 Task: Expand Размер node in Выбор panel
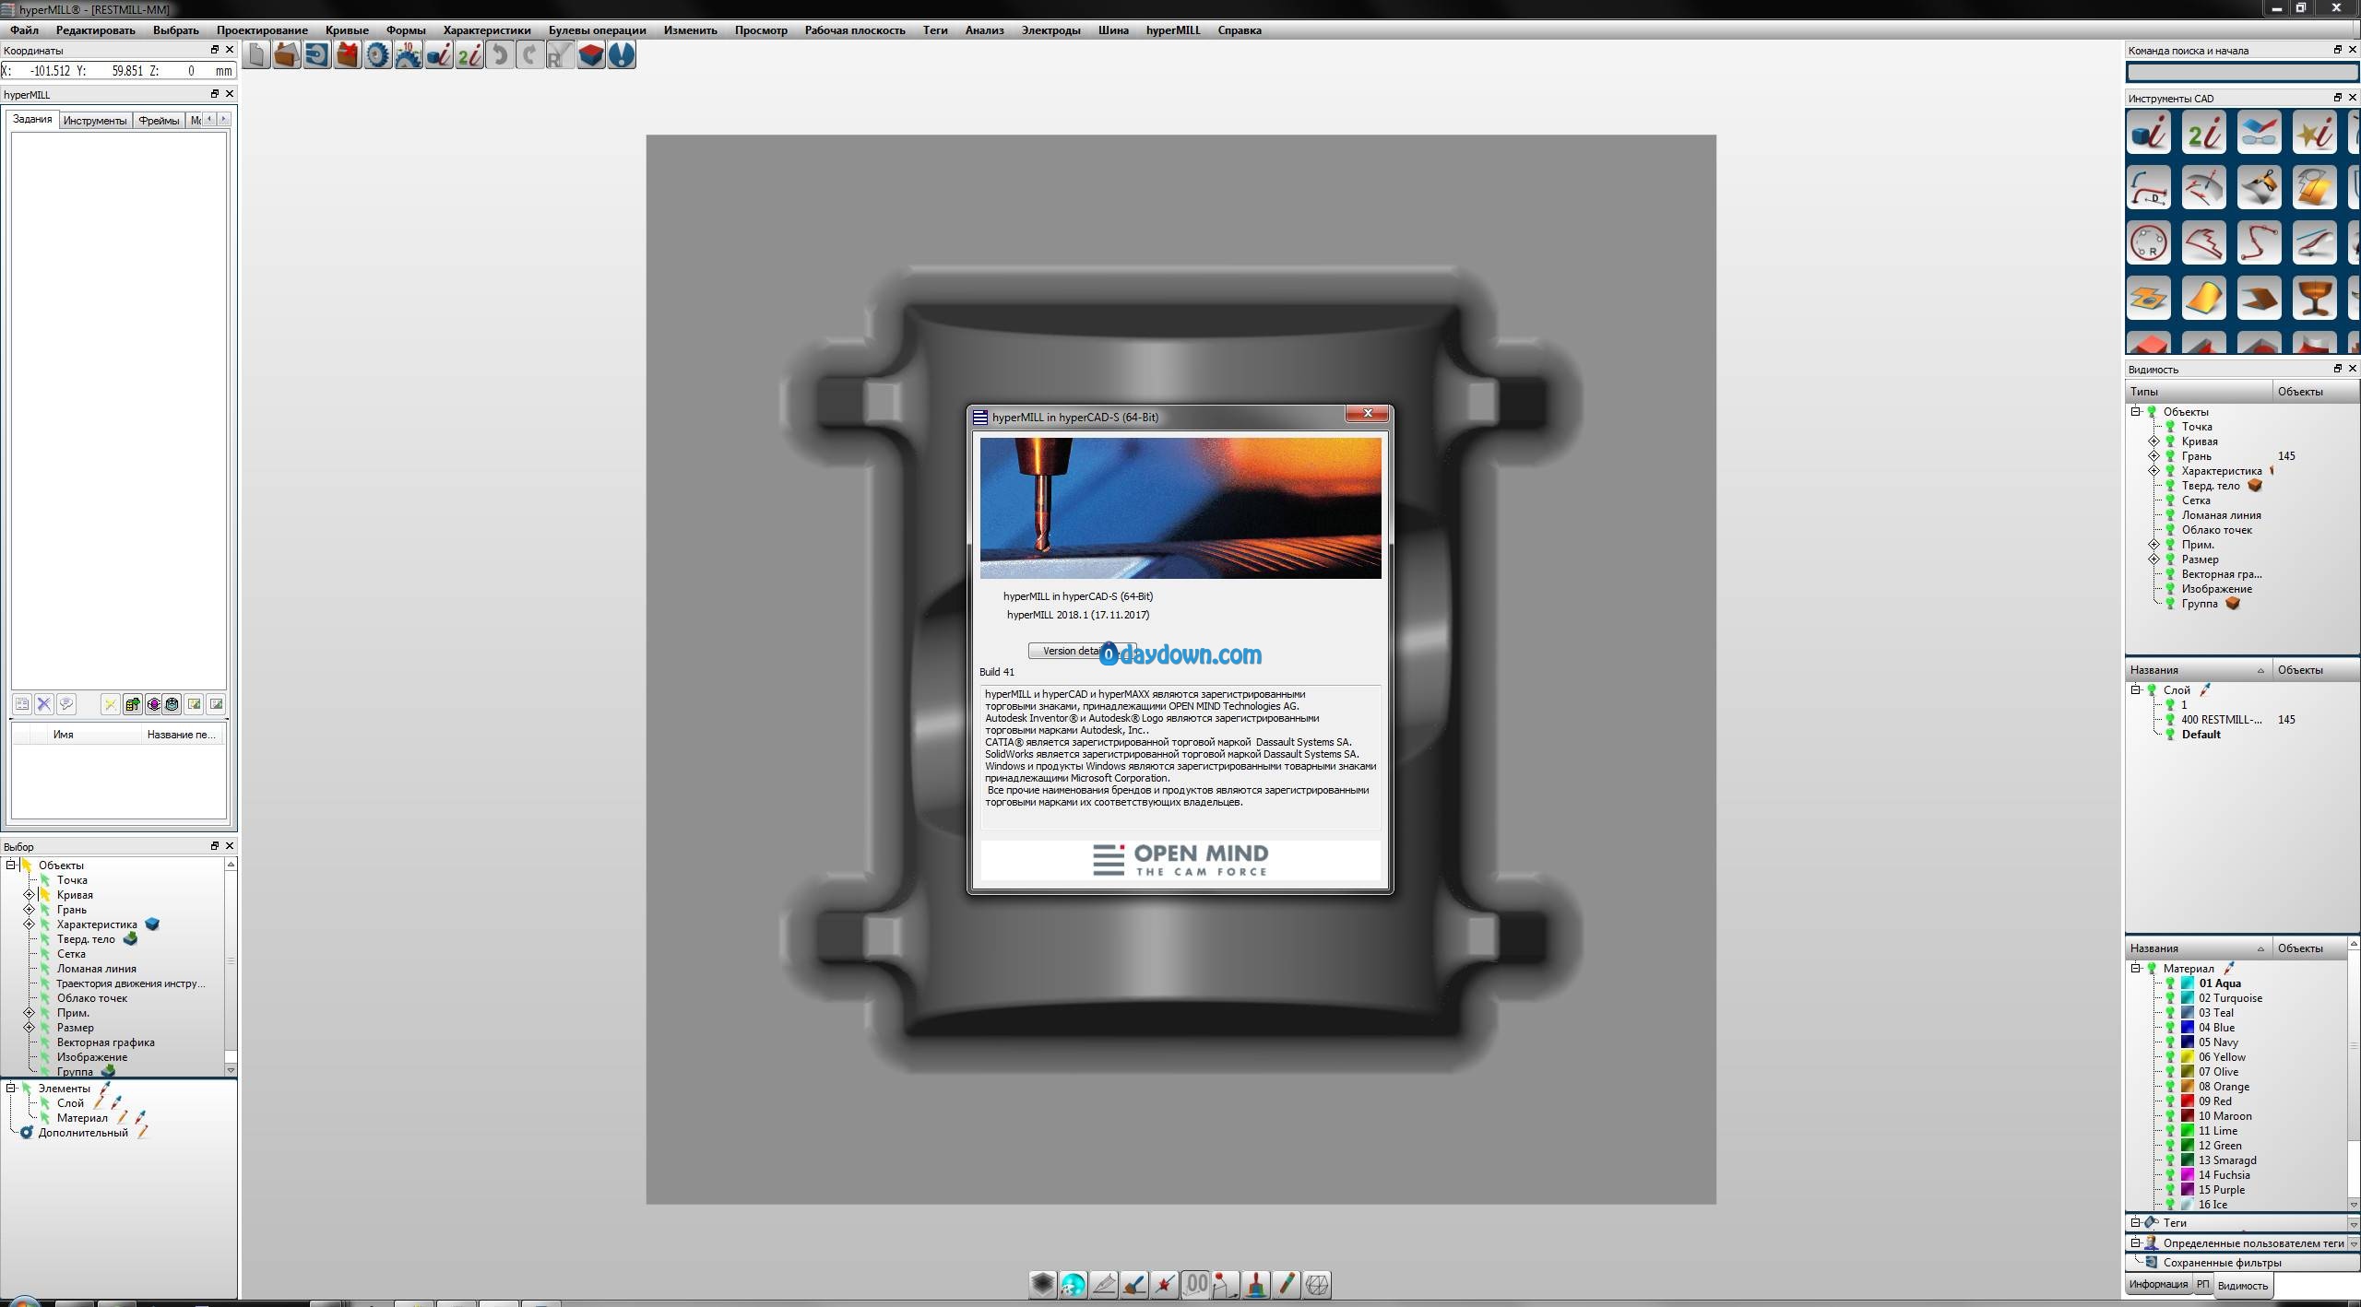pos(29,1028)
